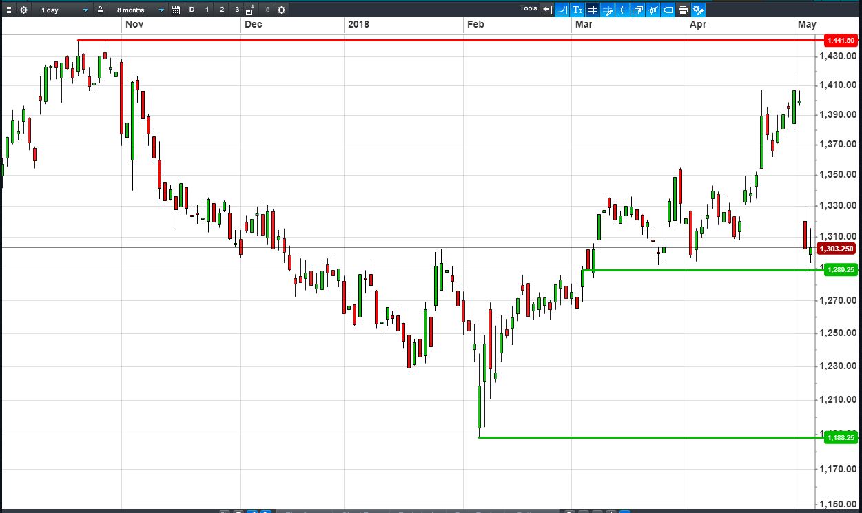
Task: Select the text annotation tool
Action: pos(577,10)
